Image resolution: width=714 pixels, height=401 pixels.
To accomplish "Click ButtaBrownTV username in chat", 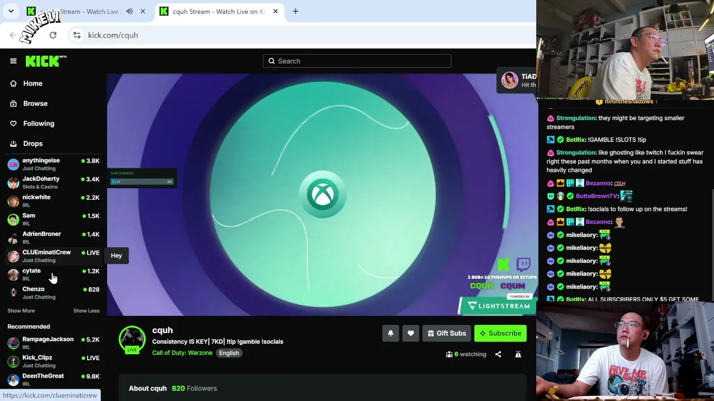I will 596,196.
